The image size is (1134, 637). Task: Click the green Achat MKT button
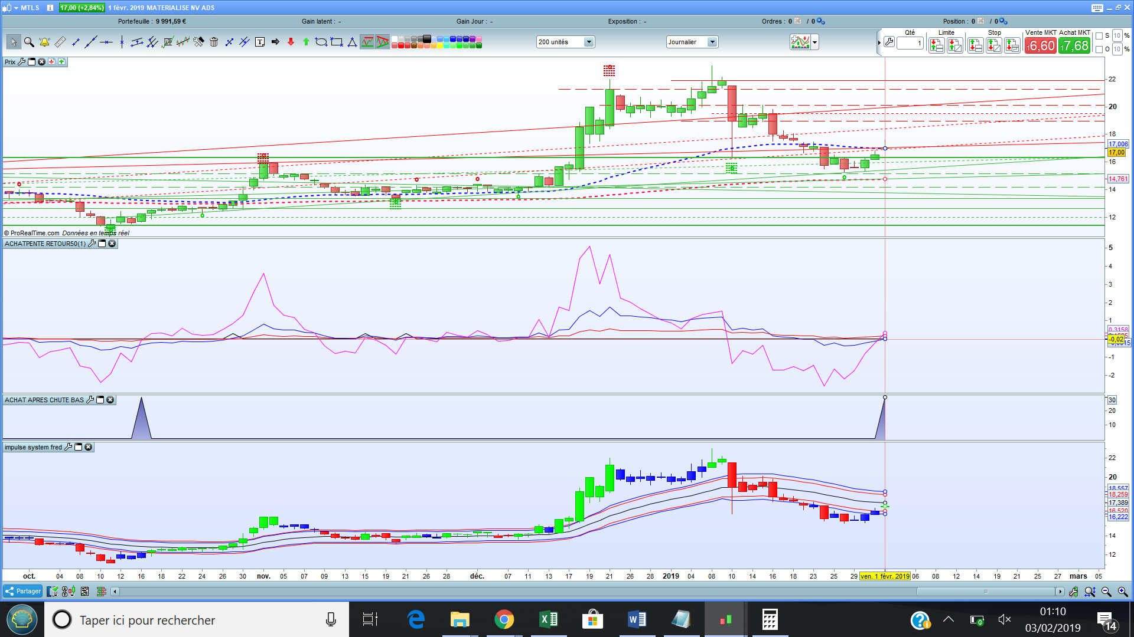pyautogui.click(x=1074, y=46)
